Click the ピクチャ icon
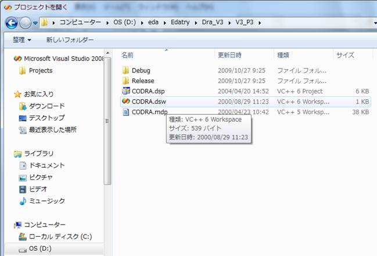Screen dimensions: 377x256 23,178
